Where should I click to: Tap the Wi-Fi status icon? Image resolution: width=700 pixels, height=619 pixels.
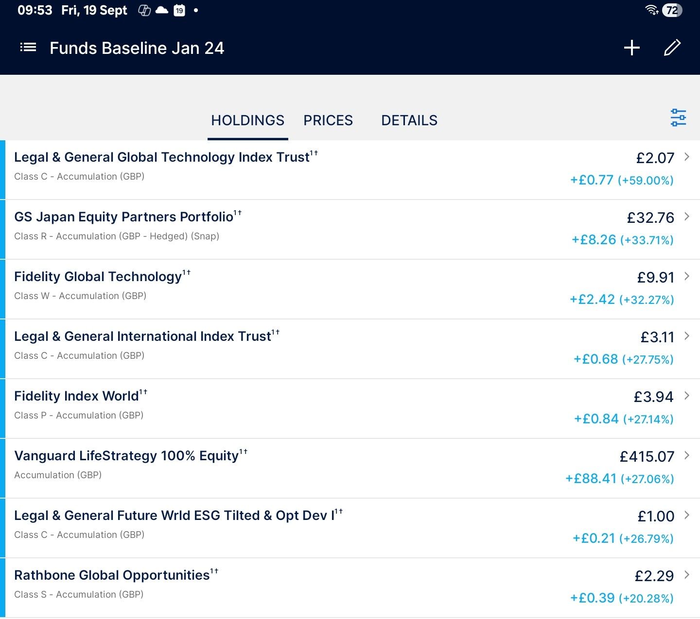[x=651, y=10]
